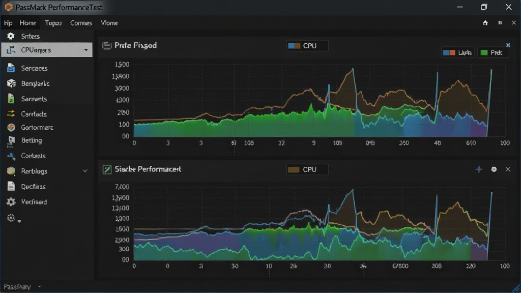
Task: Open the CPU selector in Prate Fissod panel
Action: 307,46
